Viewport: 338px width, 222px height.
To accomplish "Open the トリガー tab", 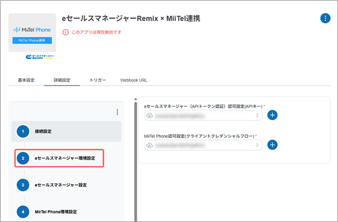I will coord(97,80).
